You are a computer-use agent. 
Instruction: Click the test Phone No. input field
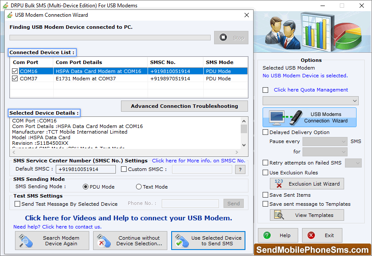(x=190, y=204)
